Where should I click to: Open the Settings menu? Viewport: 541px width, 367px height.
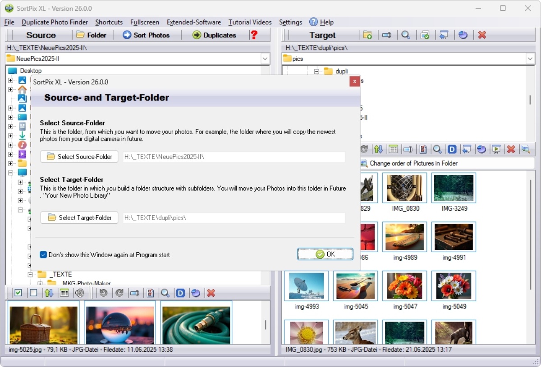291,22
